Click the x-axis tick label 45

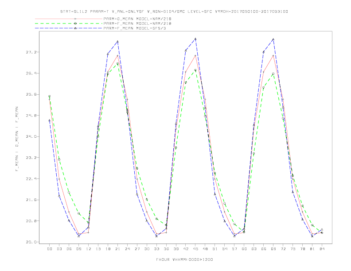coord(195,249)
